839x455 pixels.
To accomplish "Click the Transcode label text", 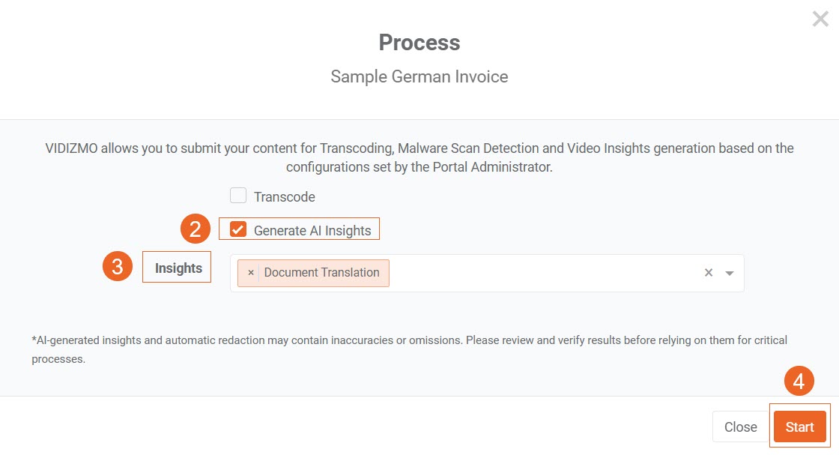I will [285, 197].
